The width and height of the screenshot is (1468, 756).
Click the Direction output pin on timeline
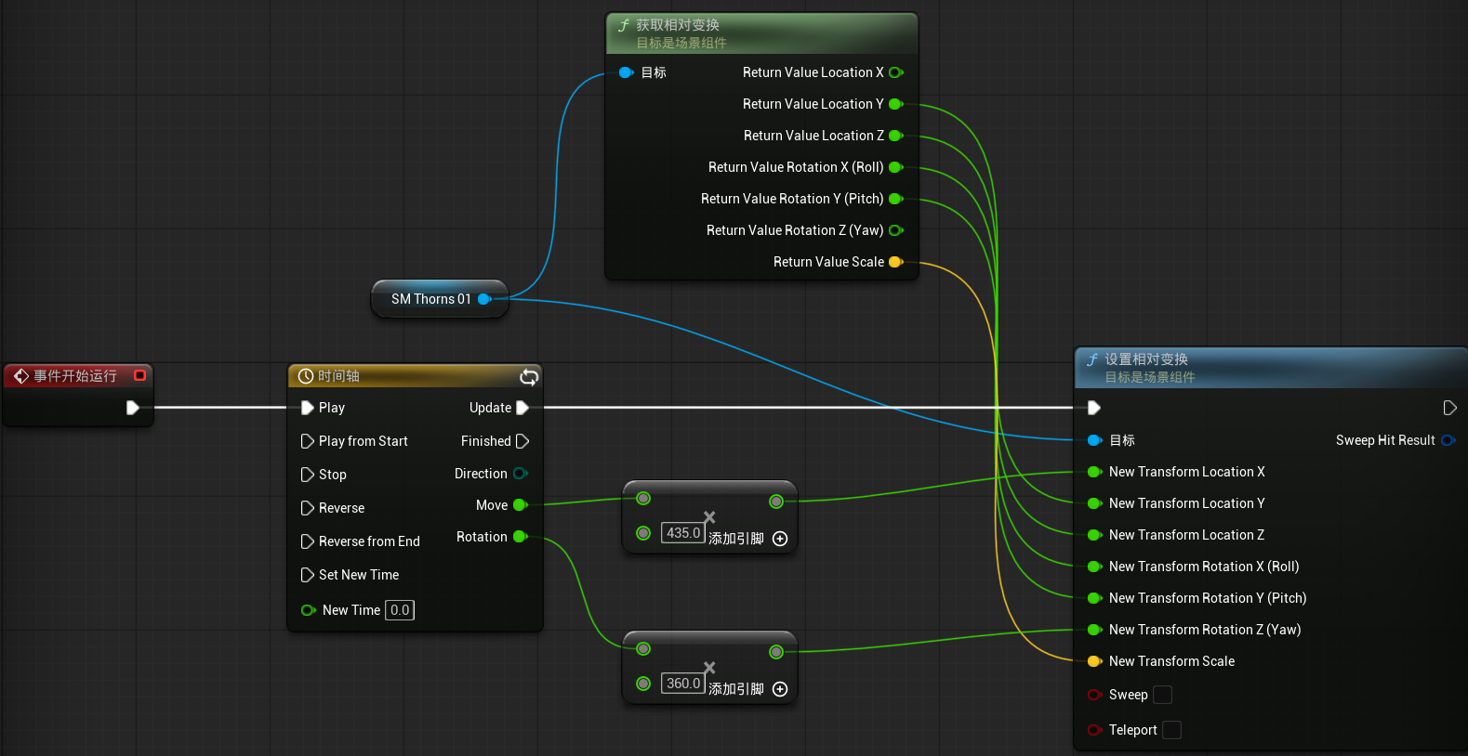(521, 474)
